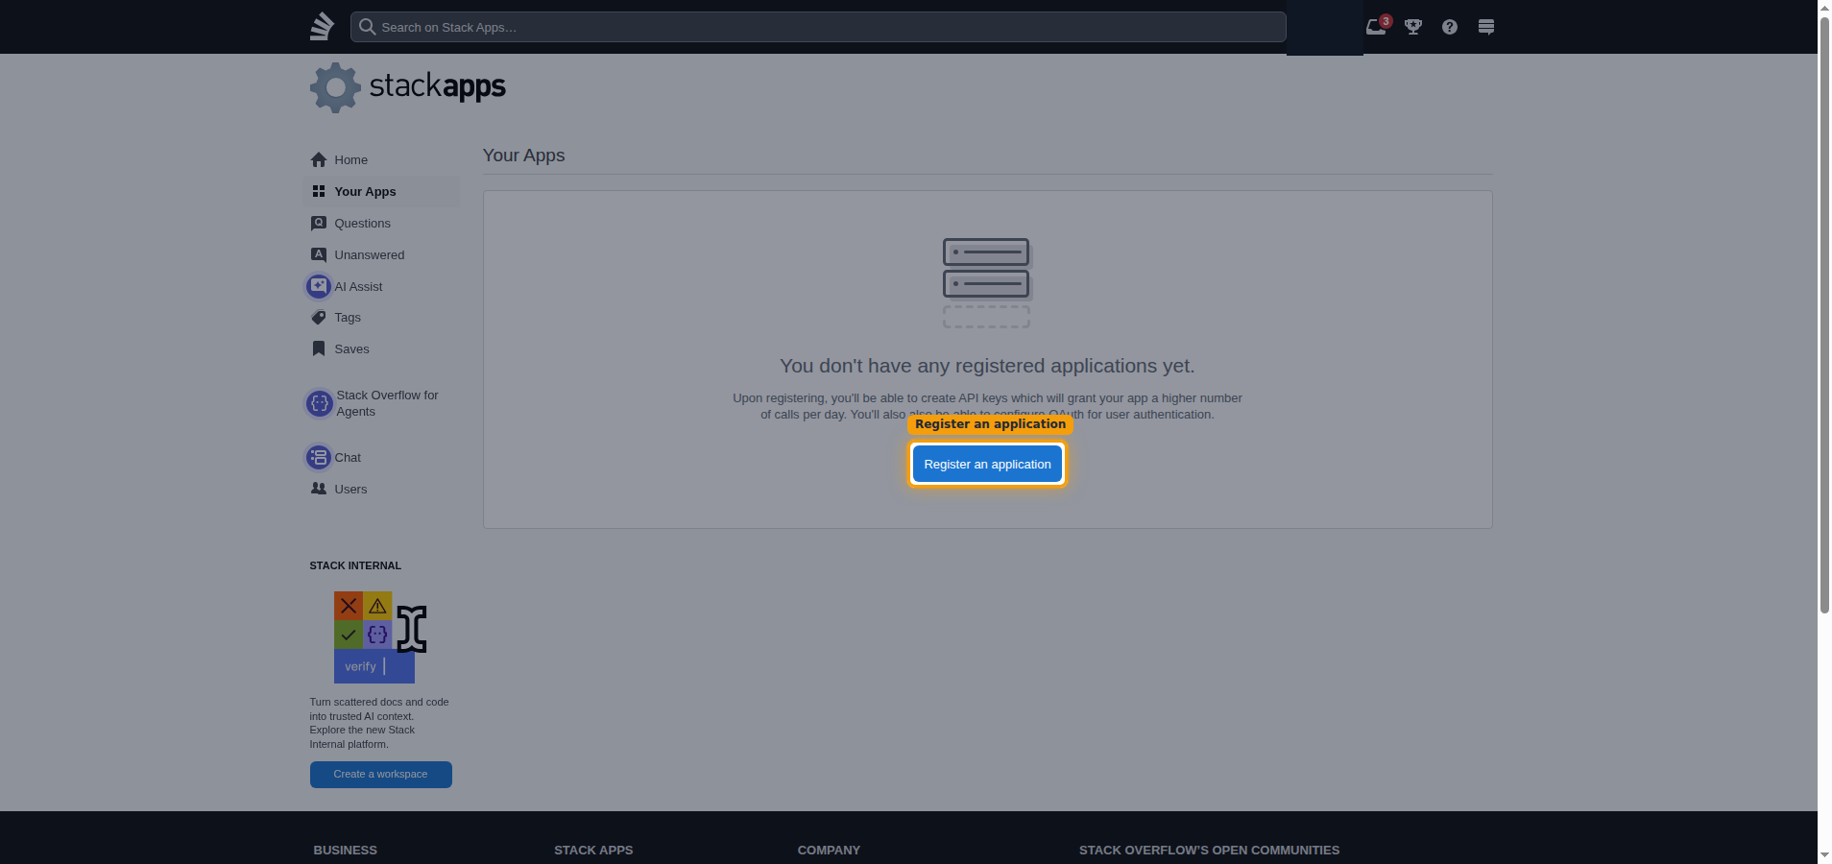Open the inbox icon with the red badge
1832x864 pixels.
click(x=1377, y=26)
